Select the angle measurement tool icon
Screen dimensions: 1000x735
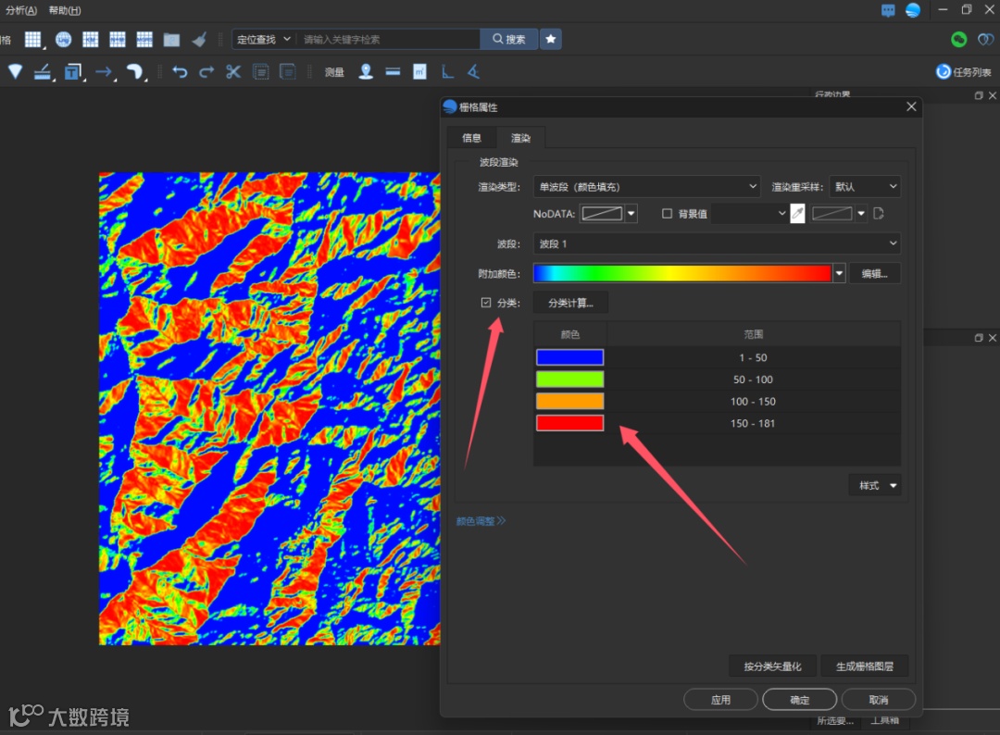tap(473, 71)
